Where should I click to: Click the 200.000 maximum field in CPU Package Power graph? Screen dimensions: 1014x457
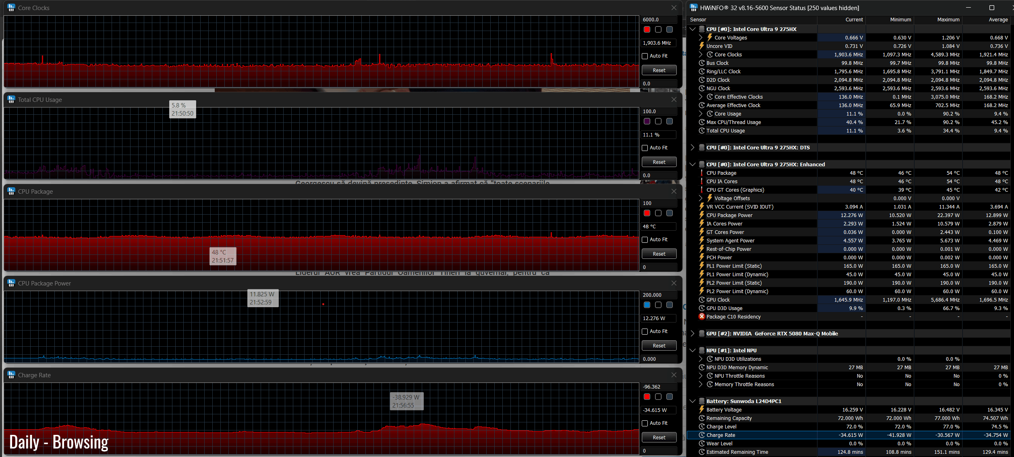click(659, 295)
